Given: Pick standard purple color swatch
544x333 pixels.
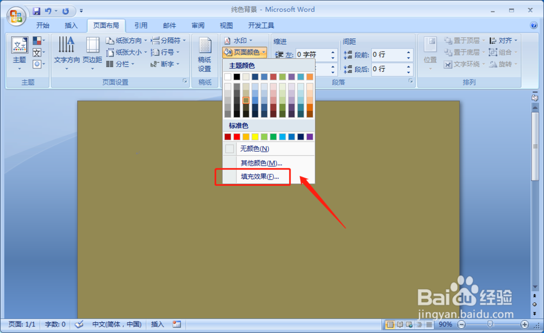Looking at the screenshot, I should click(310, 137).
